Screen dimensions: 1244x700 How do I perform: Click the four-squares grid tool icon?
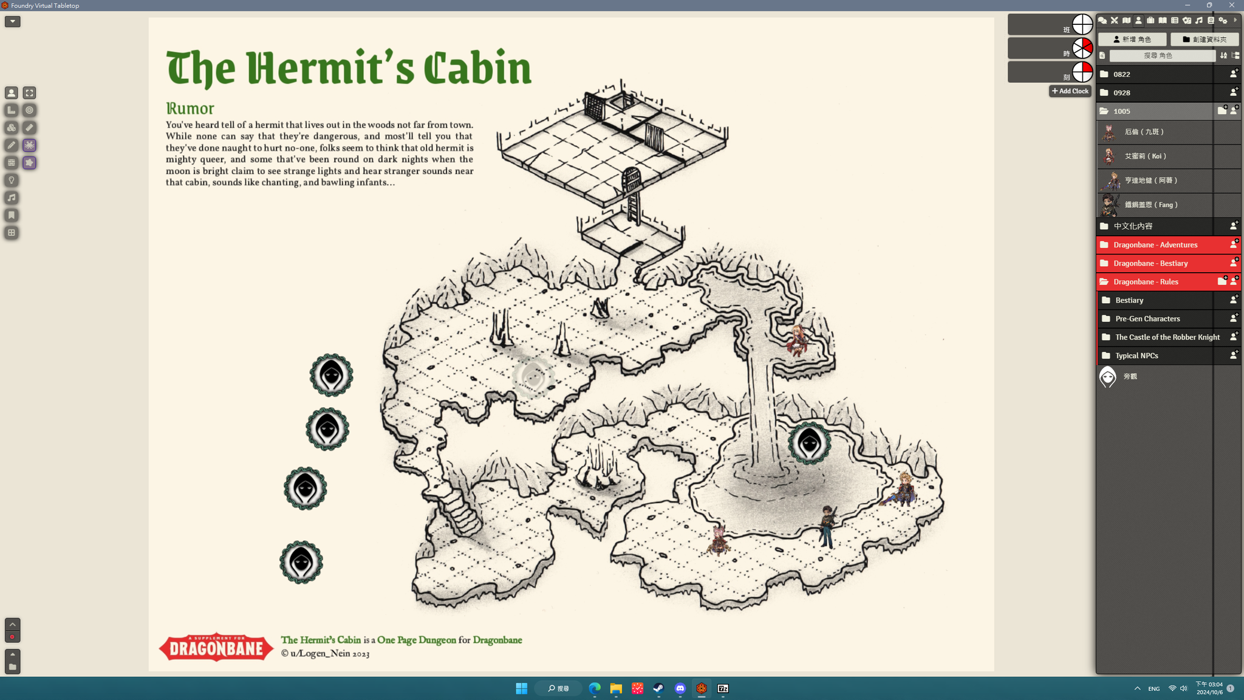[x=12, y=233]
